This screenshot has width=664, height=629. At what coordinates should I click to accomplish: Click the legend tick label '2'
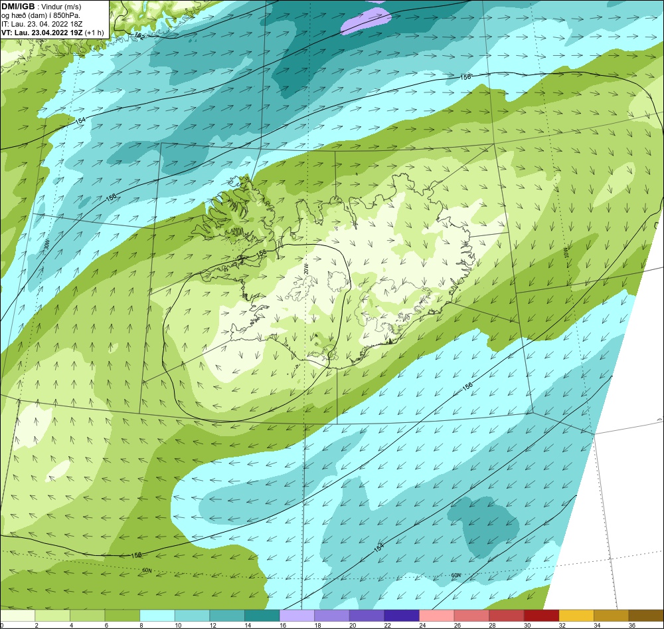(37, 625)
